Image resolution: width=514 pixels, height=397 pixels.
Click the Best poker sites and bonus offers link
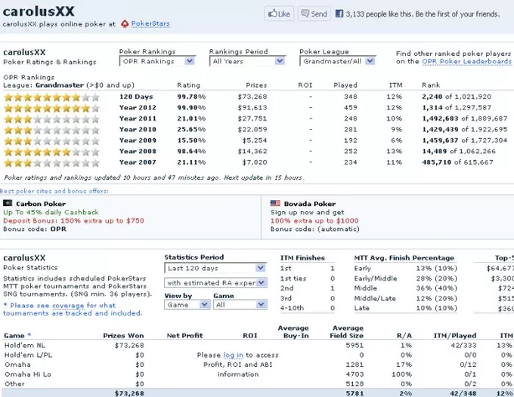point(54,191)
